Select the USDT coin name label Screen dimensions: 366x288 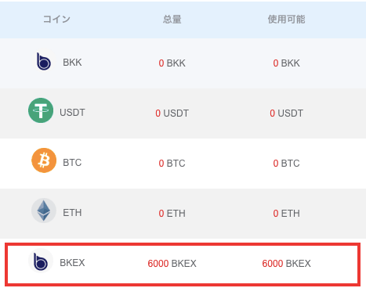coord(72,113)
